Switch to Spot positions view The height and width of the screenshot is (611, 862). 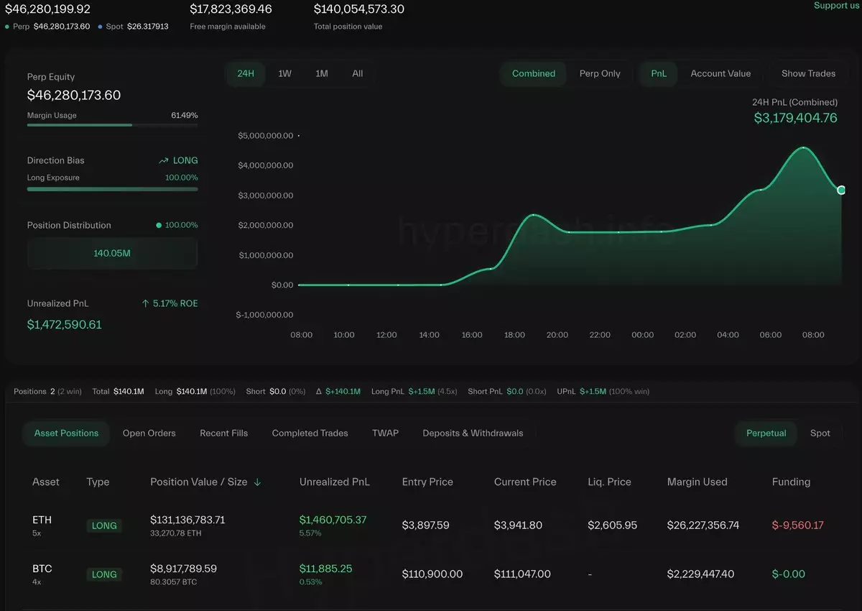(x=820, y=433)
